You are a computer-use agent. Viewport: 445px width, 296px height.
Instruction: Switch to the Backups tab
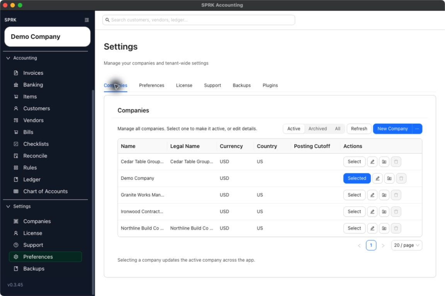coord(242,86)
